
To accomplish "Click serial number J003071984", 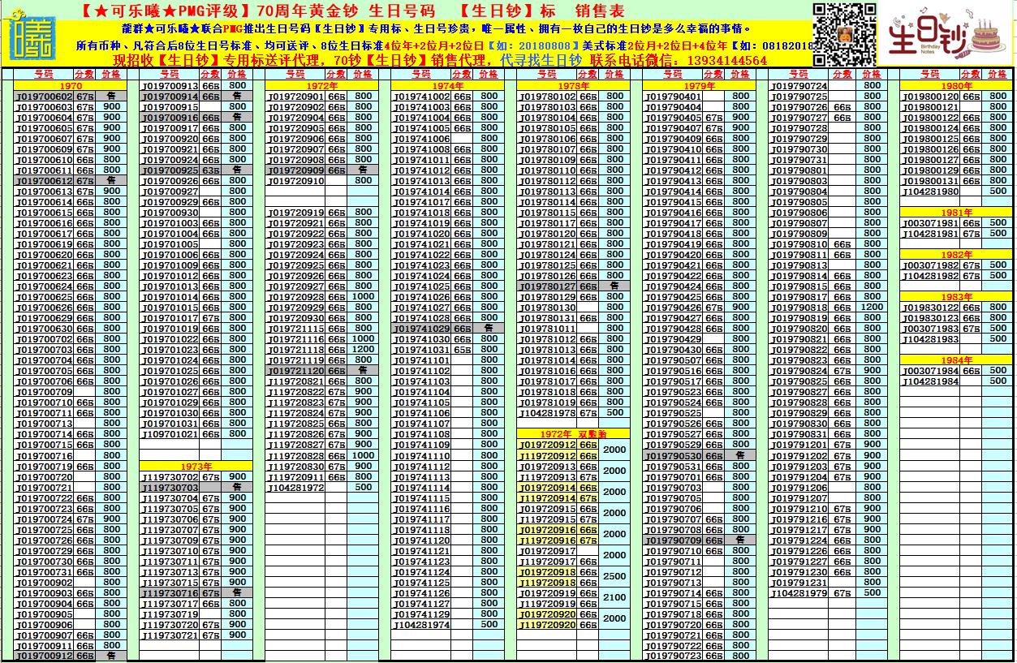I will coord(931,371).
